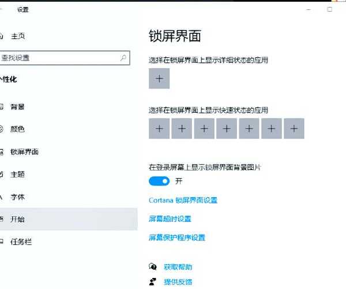Toggle off lock screen background on sign-in
Image resolution: width=346 pixels, height=289 pixels.
pyautogui.click(x=159, y=181)
